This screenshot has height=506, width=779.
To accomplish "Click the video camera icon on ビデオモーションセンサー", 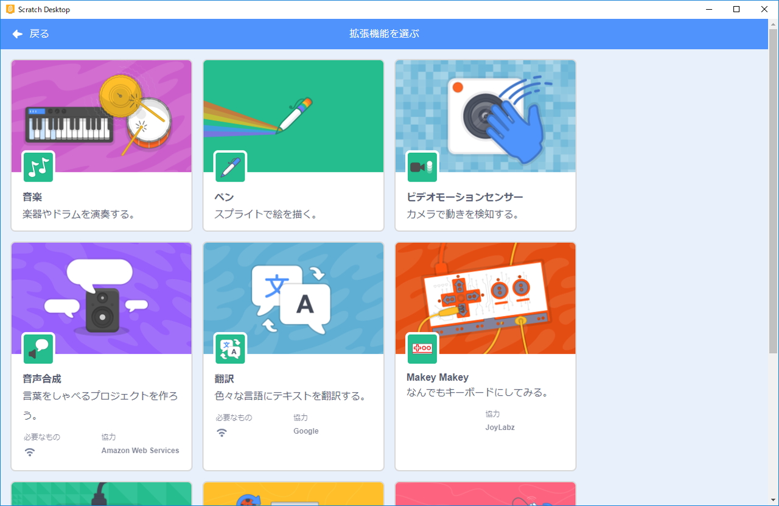I will (x=422, y=166).
